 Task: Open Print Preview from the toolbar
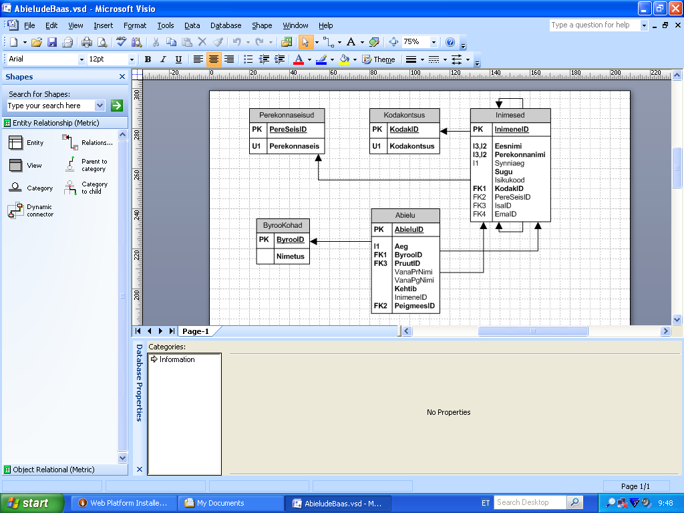102,42
